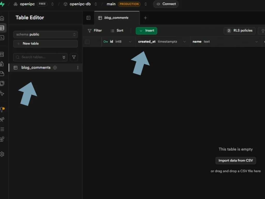Select blog_comments table in sidebar list
This screenshot has width=265, height=199.
46,68
